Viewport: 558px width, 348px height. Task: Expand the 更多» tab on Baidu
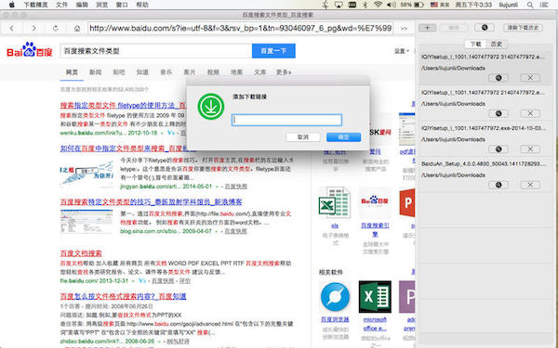(284, 72)
